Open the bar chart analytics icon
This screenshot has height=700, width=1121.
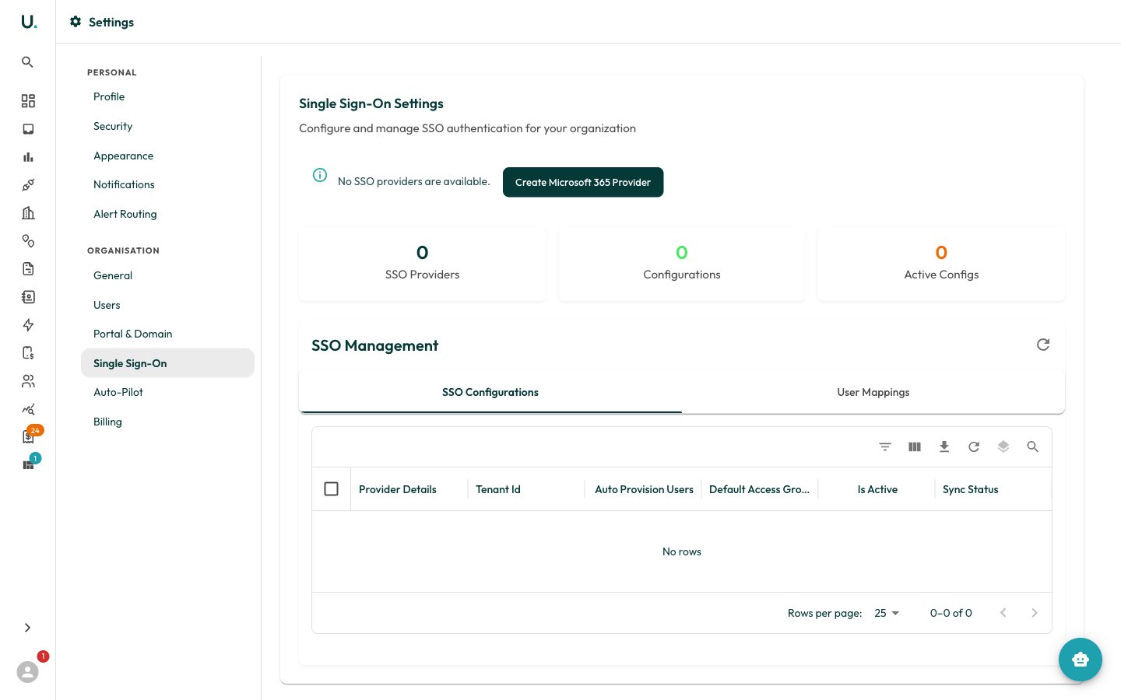point(28,157)
